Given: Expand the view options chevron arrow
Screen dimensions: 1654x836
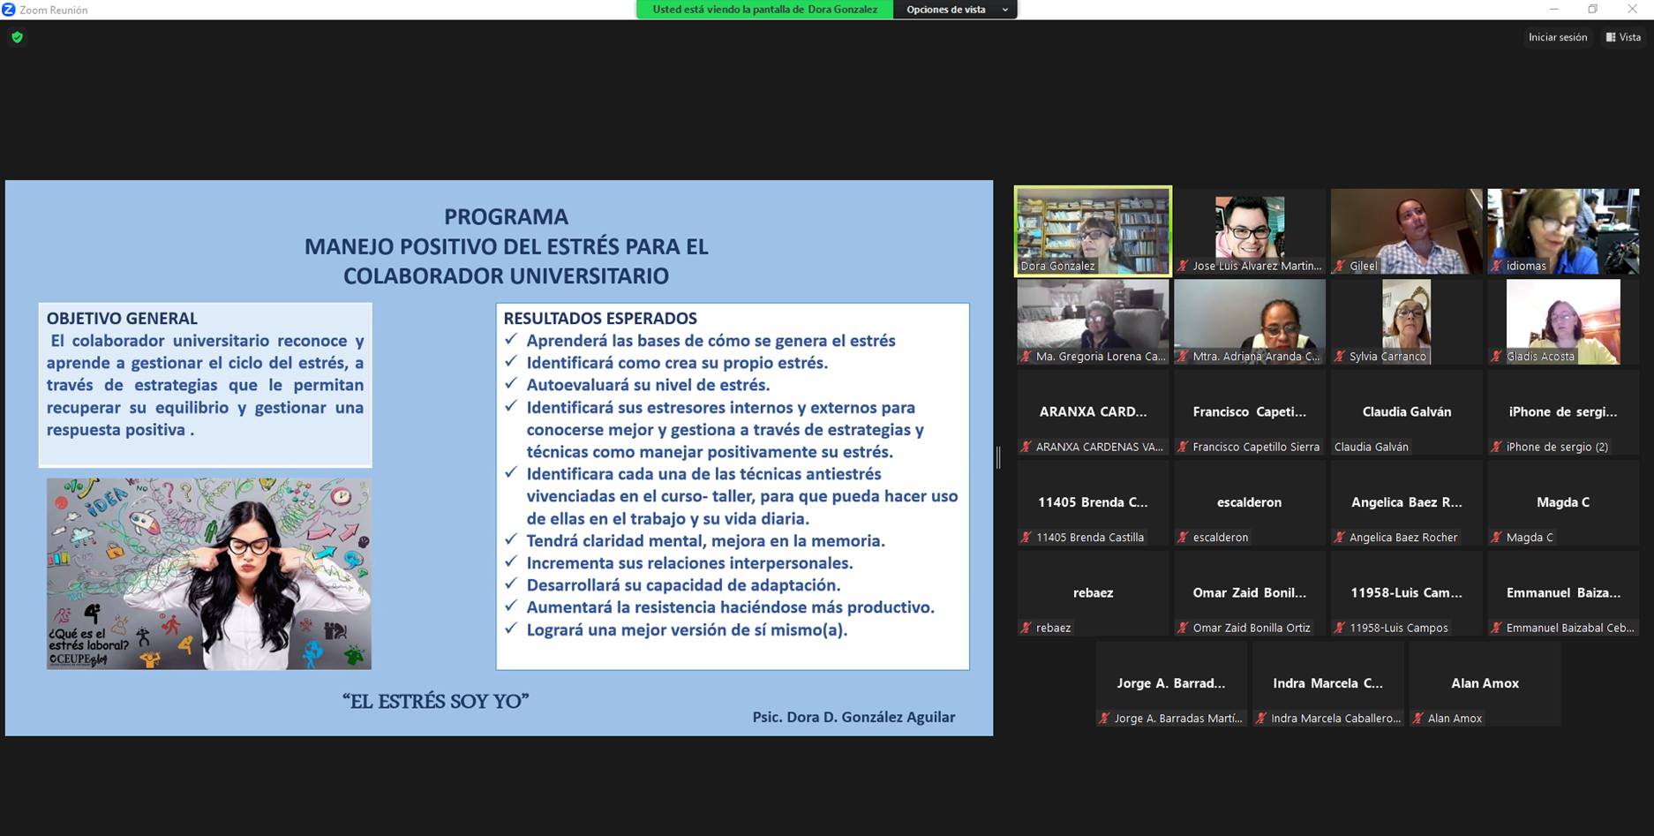Looking at the screenshot, I should pyautogui.click(x=1004, y=10).
